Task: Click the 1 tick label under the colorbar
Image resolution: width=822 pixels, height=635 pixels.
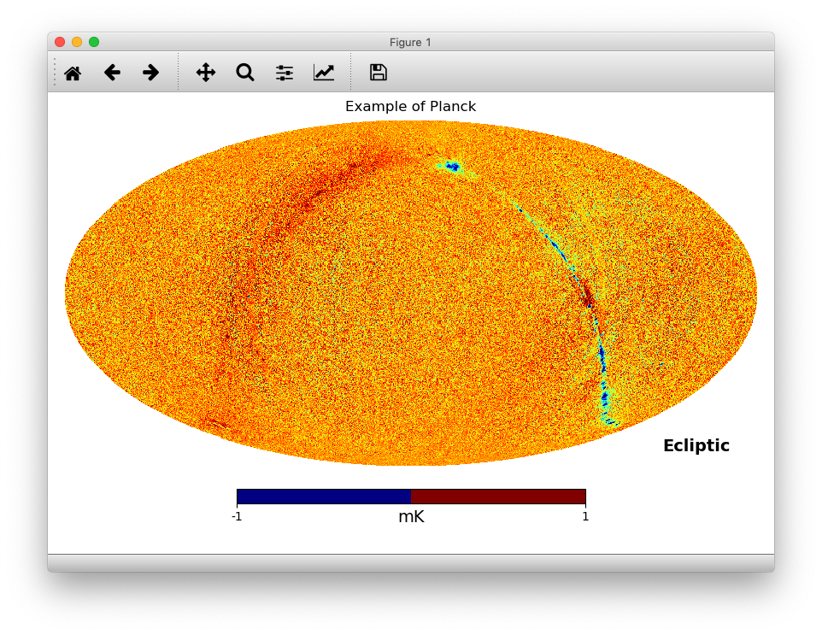Action: click(x=585, y=516)
